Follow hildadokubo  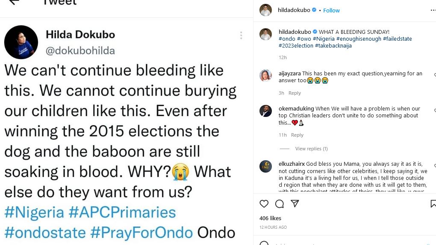pos(331,10)
